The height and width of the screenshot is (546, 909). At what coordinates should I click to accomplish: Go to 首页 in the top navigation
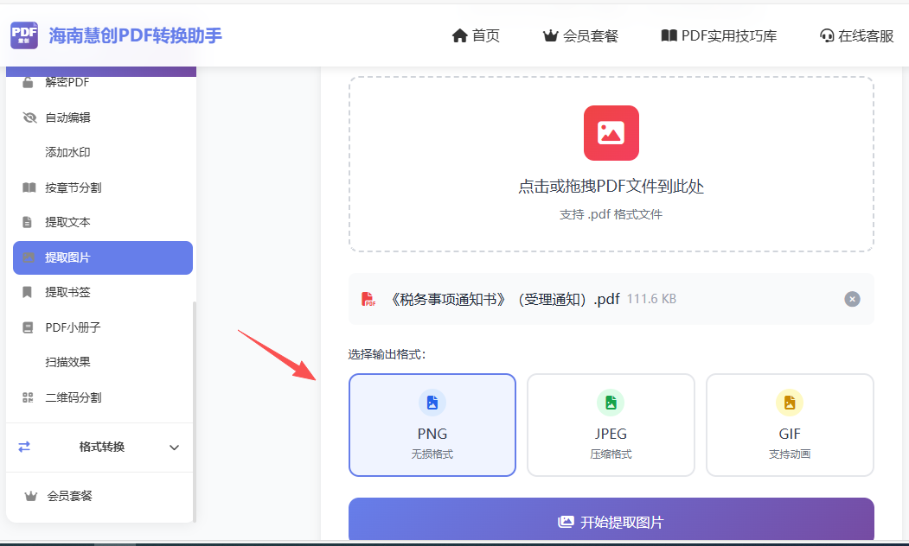click(476, 36)
